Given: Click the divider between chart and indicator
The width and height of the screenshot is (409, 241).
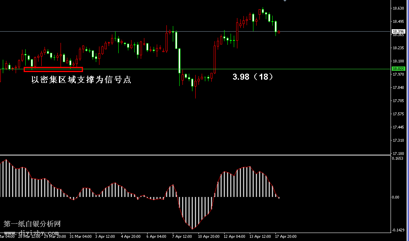Looking at the screenshot, I should (195, 155).
